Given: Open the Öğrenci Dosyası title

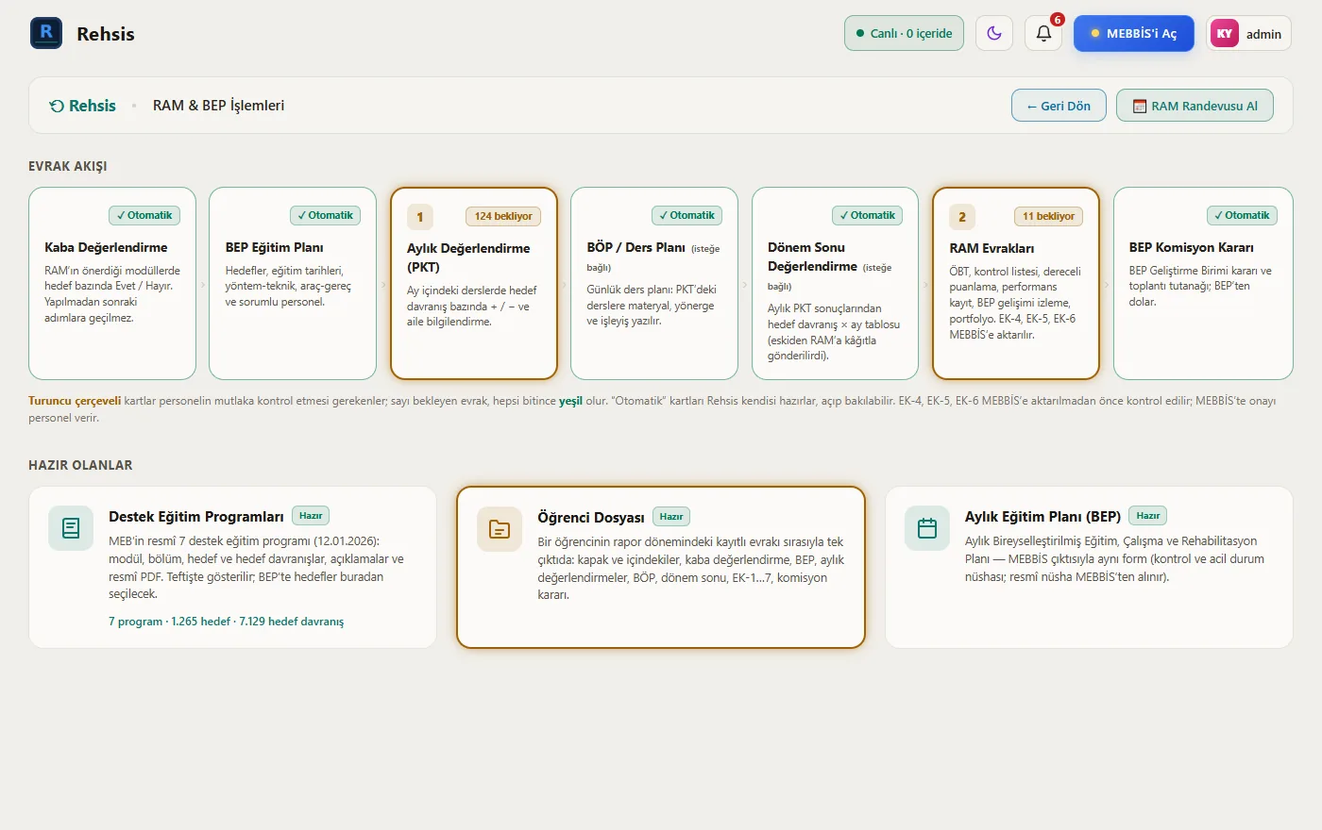Looking at the screenshot, I should click(x=591, y=517).
